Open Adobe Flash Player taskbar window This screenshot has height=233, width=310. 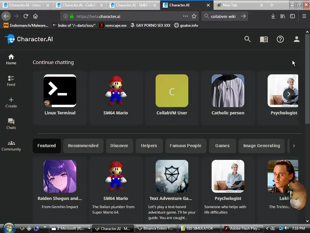(x=242, y=228)
